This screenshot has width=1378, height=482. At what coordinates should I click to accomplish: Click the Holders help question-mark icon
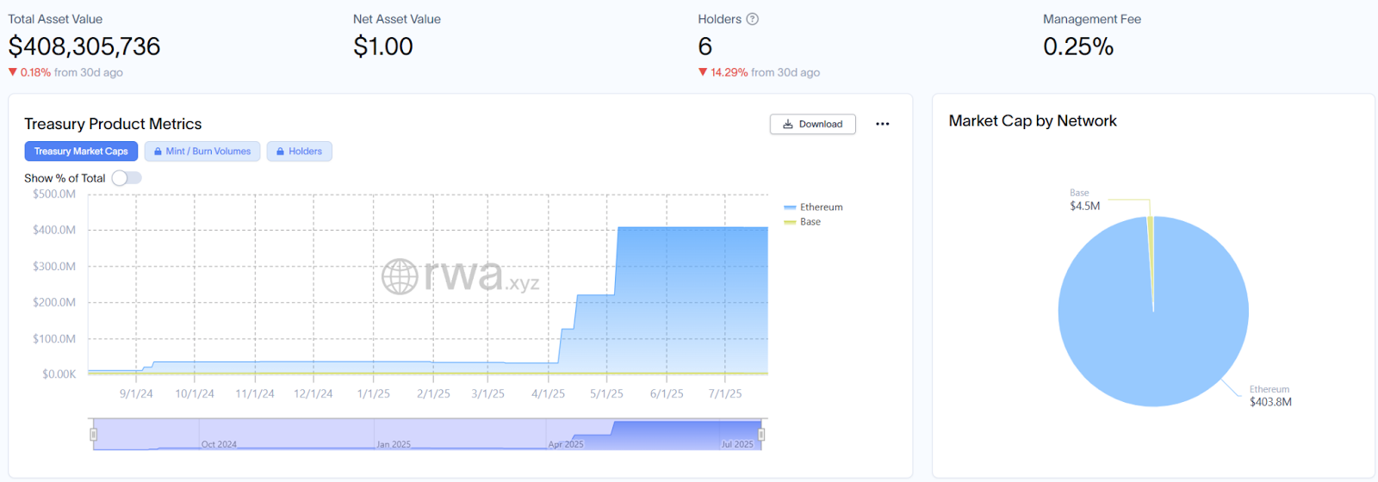pos(752,19)
